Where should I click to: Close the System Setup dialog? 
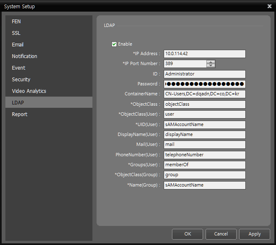(x=269, y=6)
